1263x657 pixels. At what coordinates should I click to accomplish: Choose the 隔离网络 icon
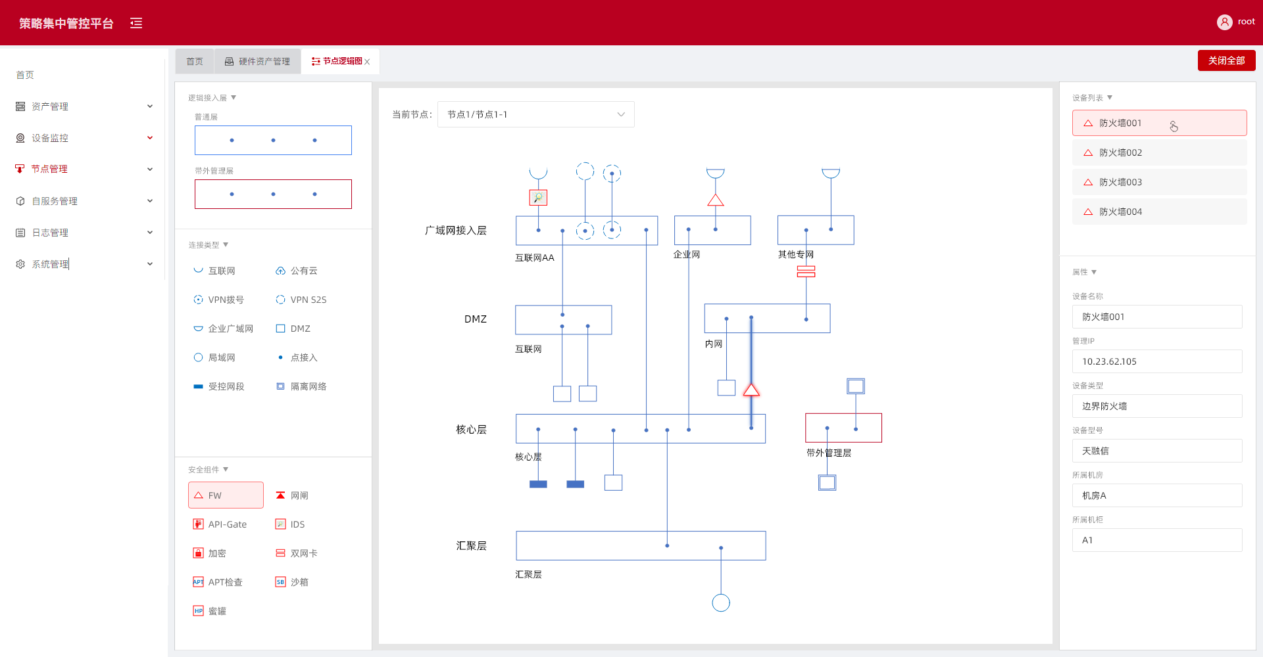(x=280, y=386)
